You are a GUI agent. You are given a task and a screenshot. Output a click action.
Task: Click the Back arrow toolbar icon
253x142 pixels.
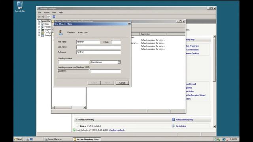click(x=39, y=17)
